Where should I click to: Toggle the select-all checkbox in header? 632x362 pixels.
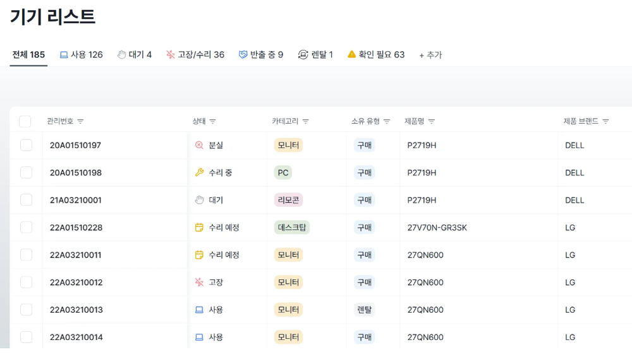click(x=25, y=121)
